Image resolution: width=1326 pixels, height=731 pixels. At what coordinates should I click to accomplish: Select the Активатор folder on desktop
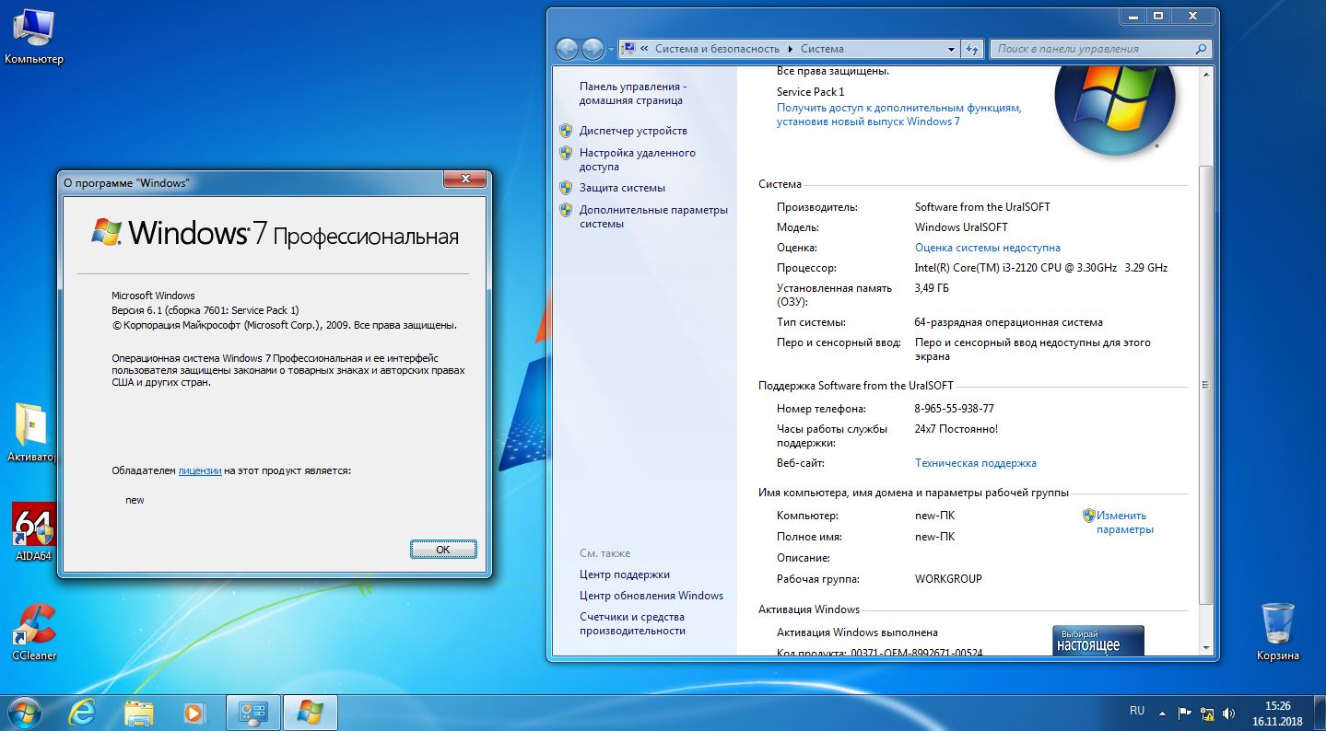coord(32,433)
